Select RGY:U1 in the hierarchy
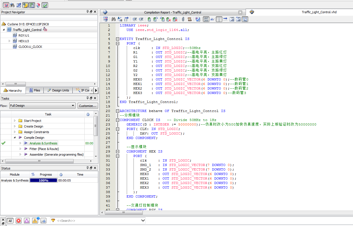 pos(24,35)
